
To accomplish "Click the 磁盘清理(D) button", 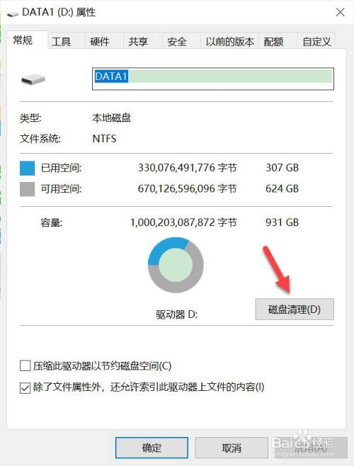I will [x=295, y=309].
